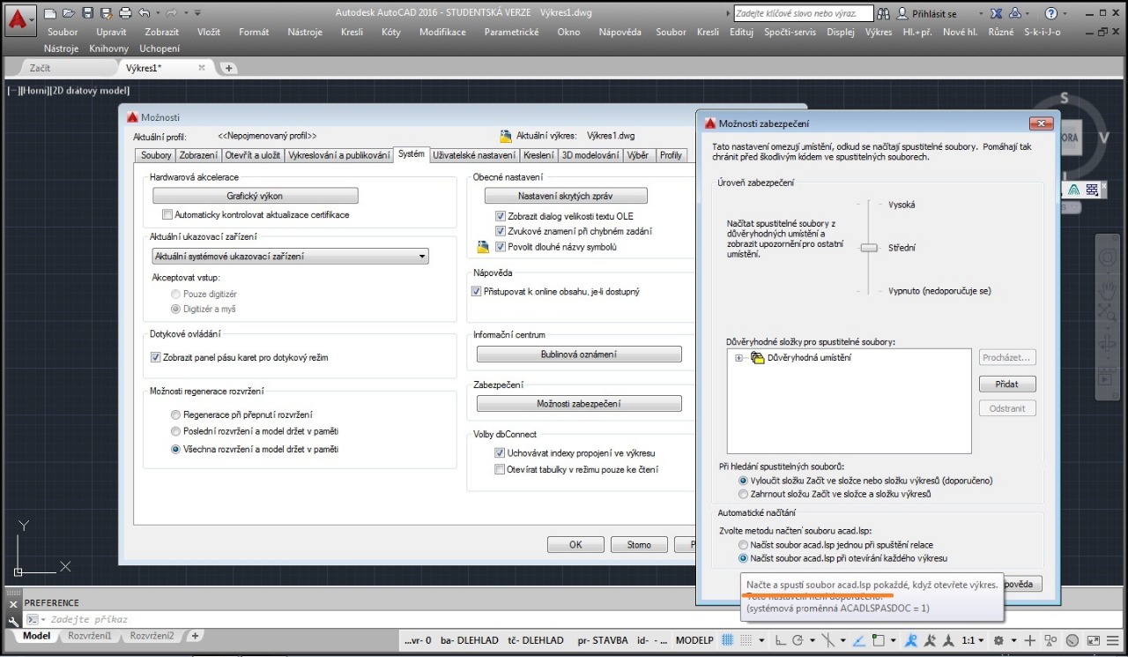Viewport: 1128px width, 657px height.
Task: Select Načíst soubor acad.lsp jednou při spuštění relace
Action: [x=743, y=545]
